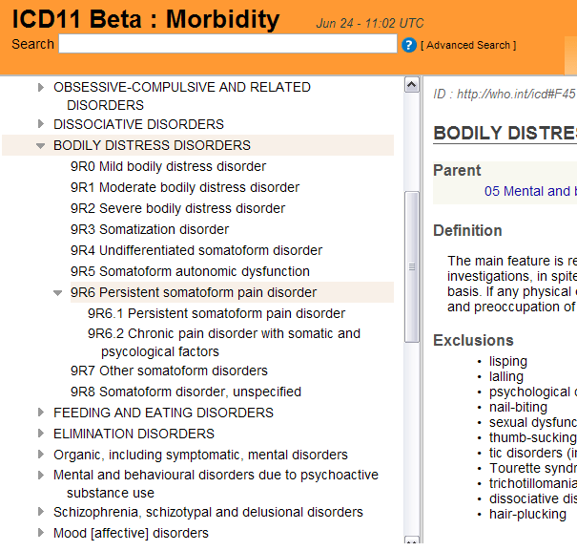Expand the Dissociative Disorders category

41,124
